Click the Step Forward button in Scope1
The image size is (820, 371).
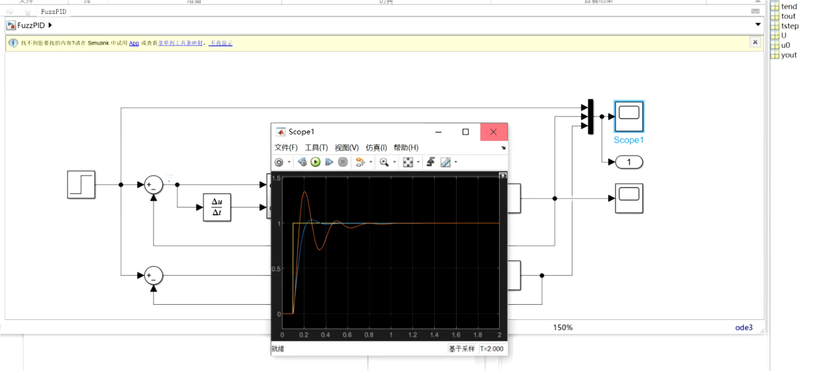[329, 162]
